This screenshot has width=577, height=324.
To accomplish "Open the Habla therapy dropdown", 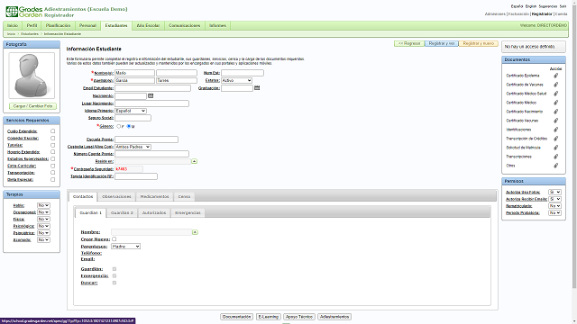I will pos(43,205).
